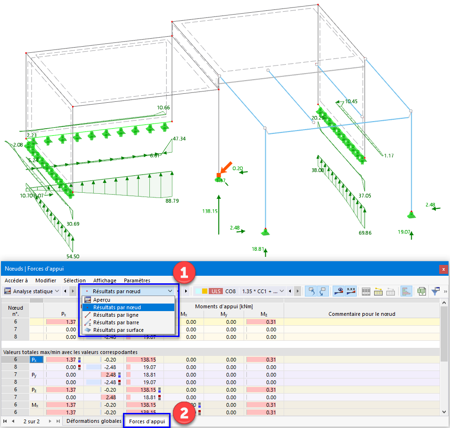The width and height of the screenshot is (450, 428).
Task: Click the Commentaire pour le nœud header
Action: click(361, 314)
